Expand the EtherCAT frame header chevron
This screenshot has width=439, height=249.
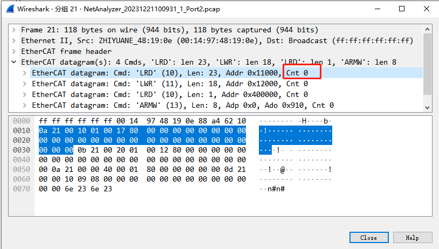[x=13, y=52]
